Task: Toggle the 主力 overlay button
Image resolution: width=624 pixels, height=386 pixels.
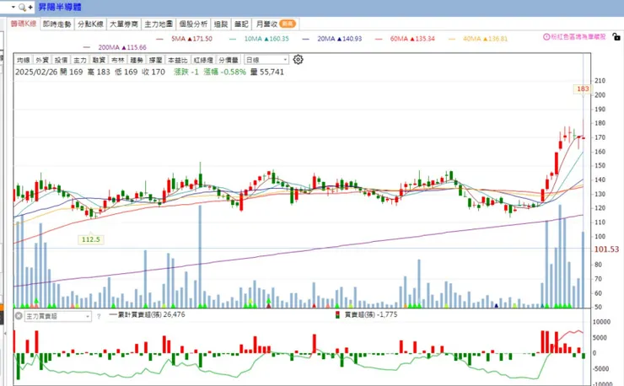Action: point(80,60)
